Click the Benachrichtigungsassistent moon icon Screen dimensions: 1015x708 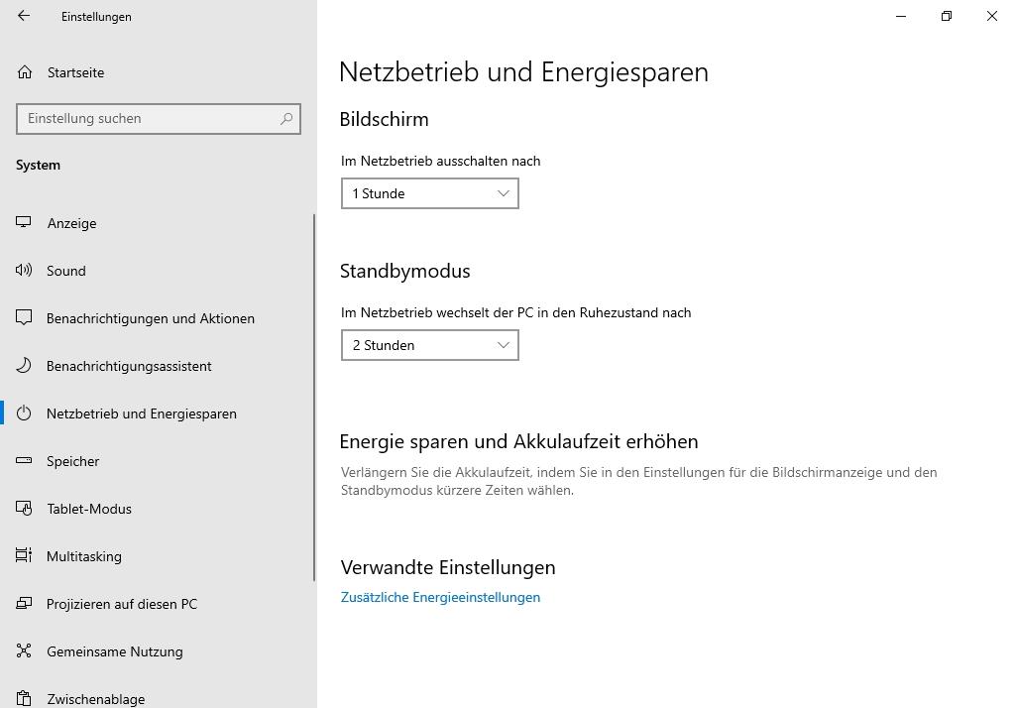(24, 365)
